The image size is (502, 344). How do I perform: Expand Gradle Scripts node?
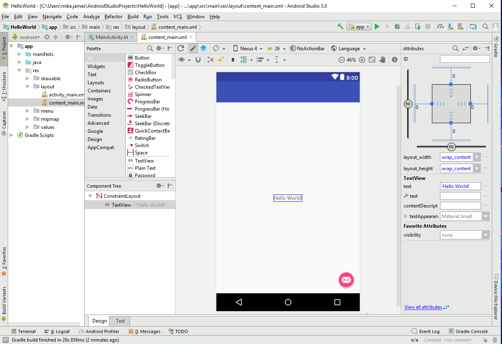pos(11,135)
